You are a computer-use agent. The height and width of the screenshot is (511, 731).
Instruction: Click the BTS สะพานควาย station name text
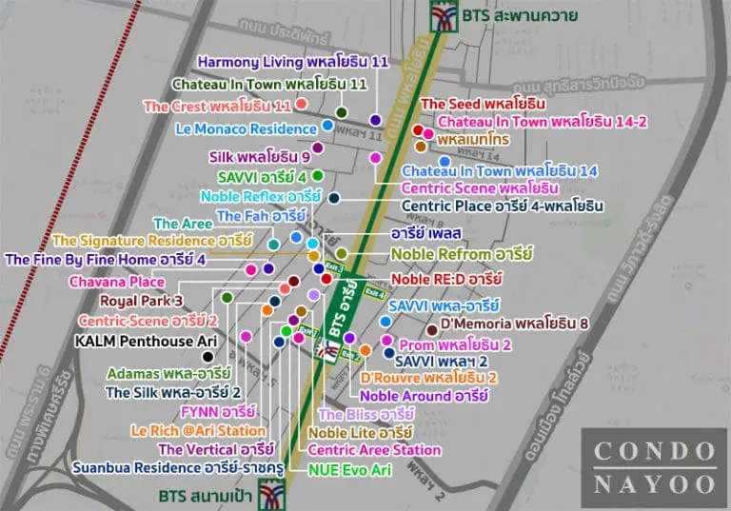coord(520,15)
